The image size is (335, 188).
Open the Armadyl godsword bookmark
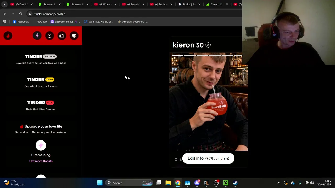[x=133, y=22]
